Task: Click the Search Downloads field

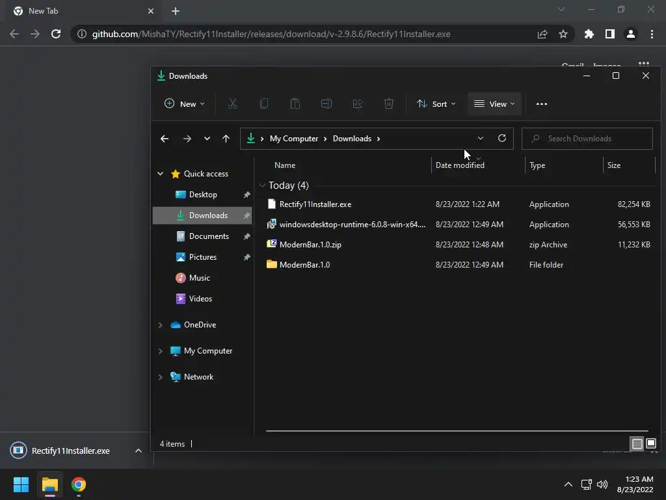Action: coord(587,139)
